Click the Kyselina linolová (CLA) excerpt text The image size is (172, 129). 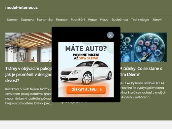coord(143,90)
